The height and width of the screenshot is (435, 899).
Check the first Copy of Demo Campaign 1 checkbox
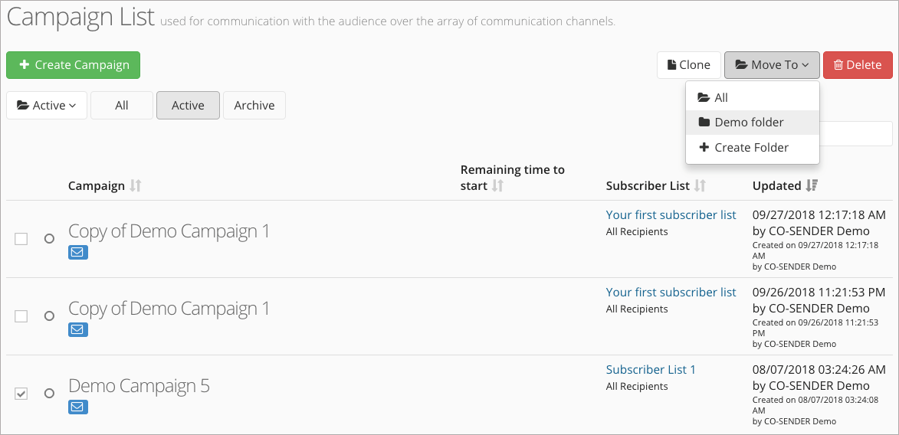[21, 239]
